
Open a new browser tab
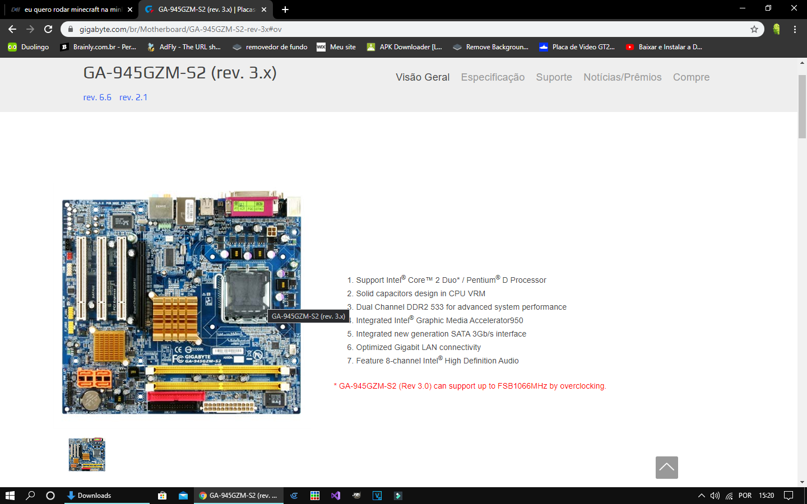tap(285, 10)
